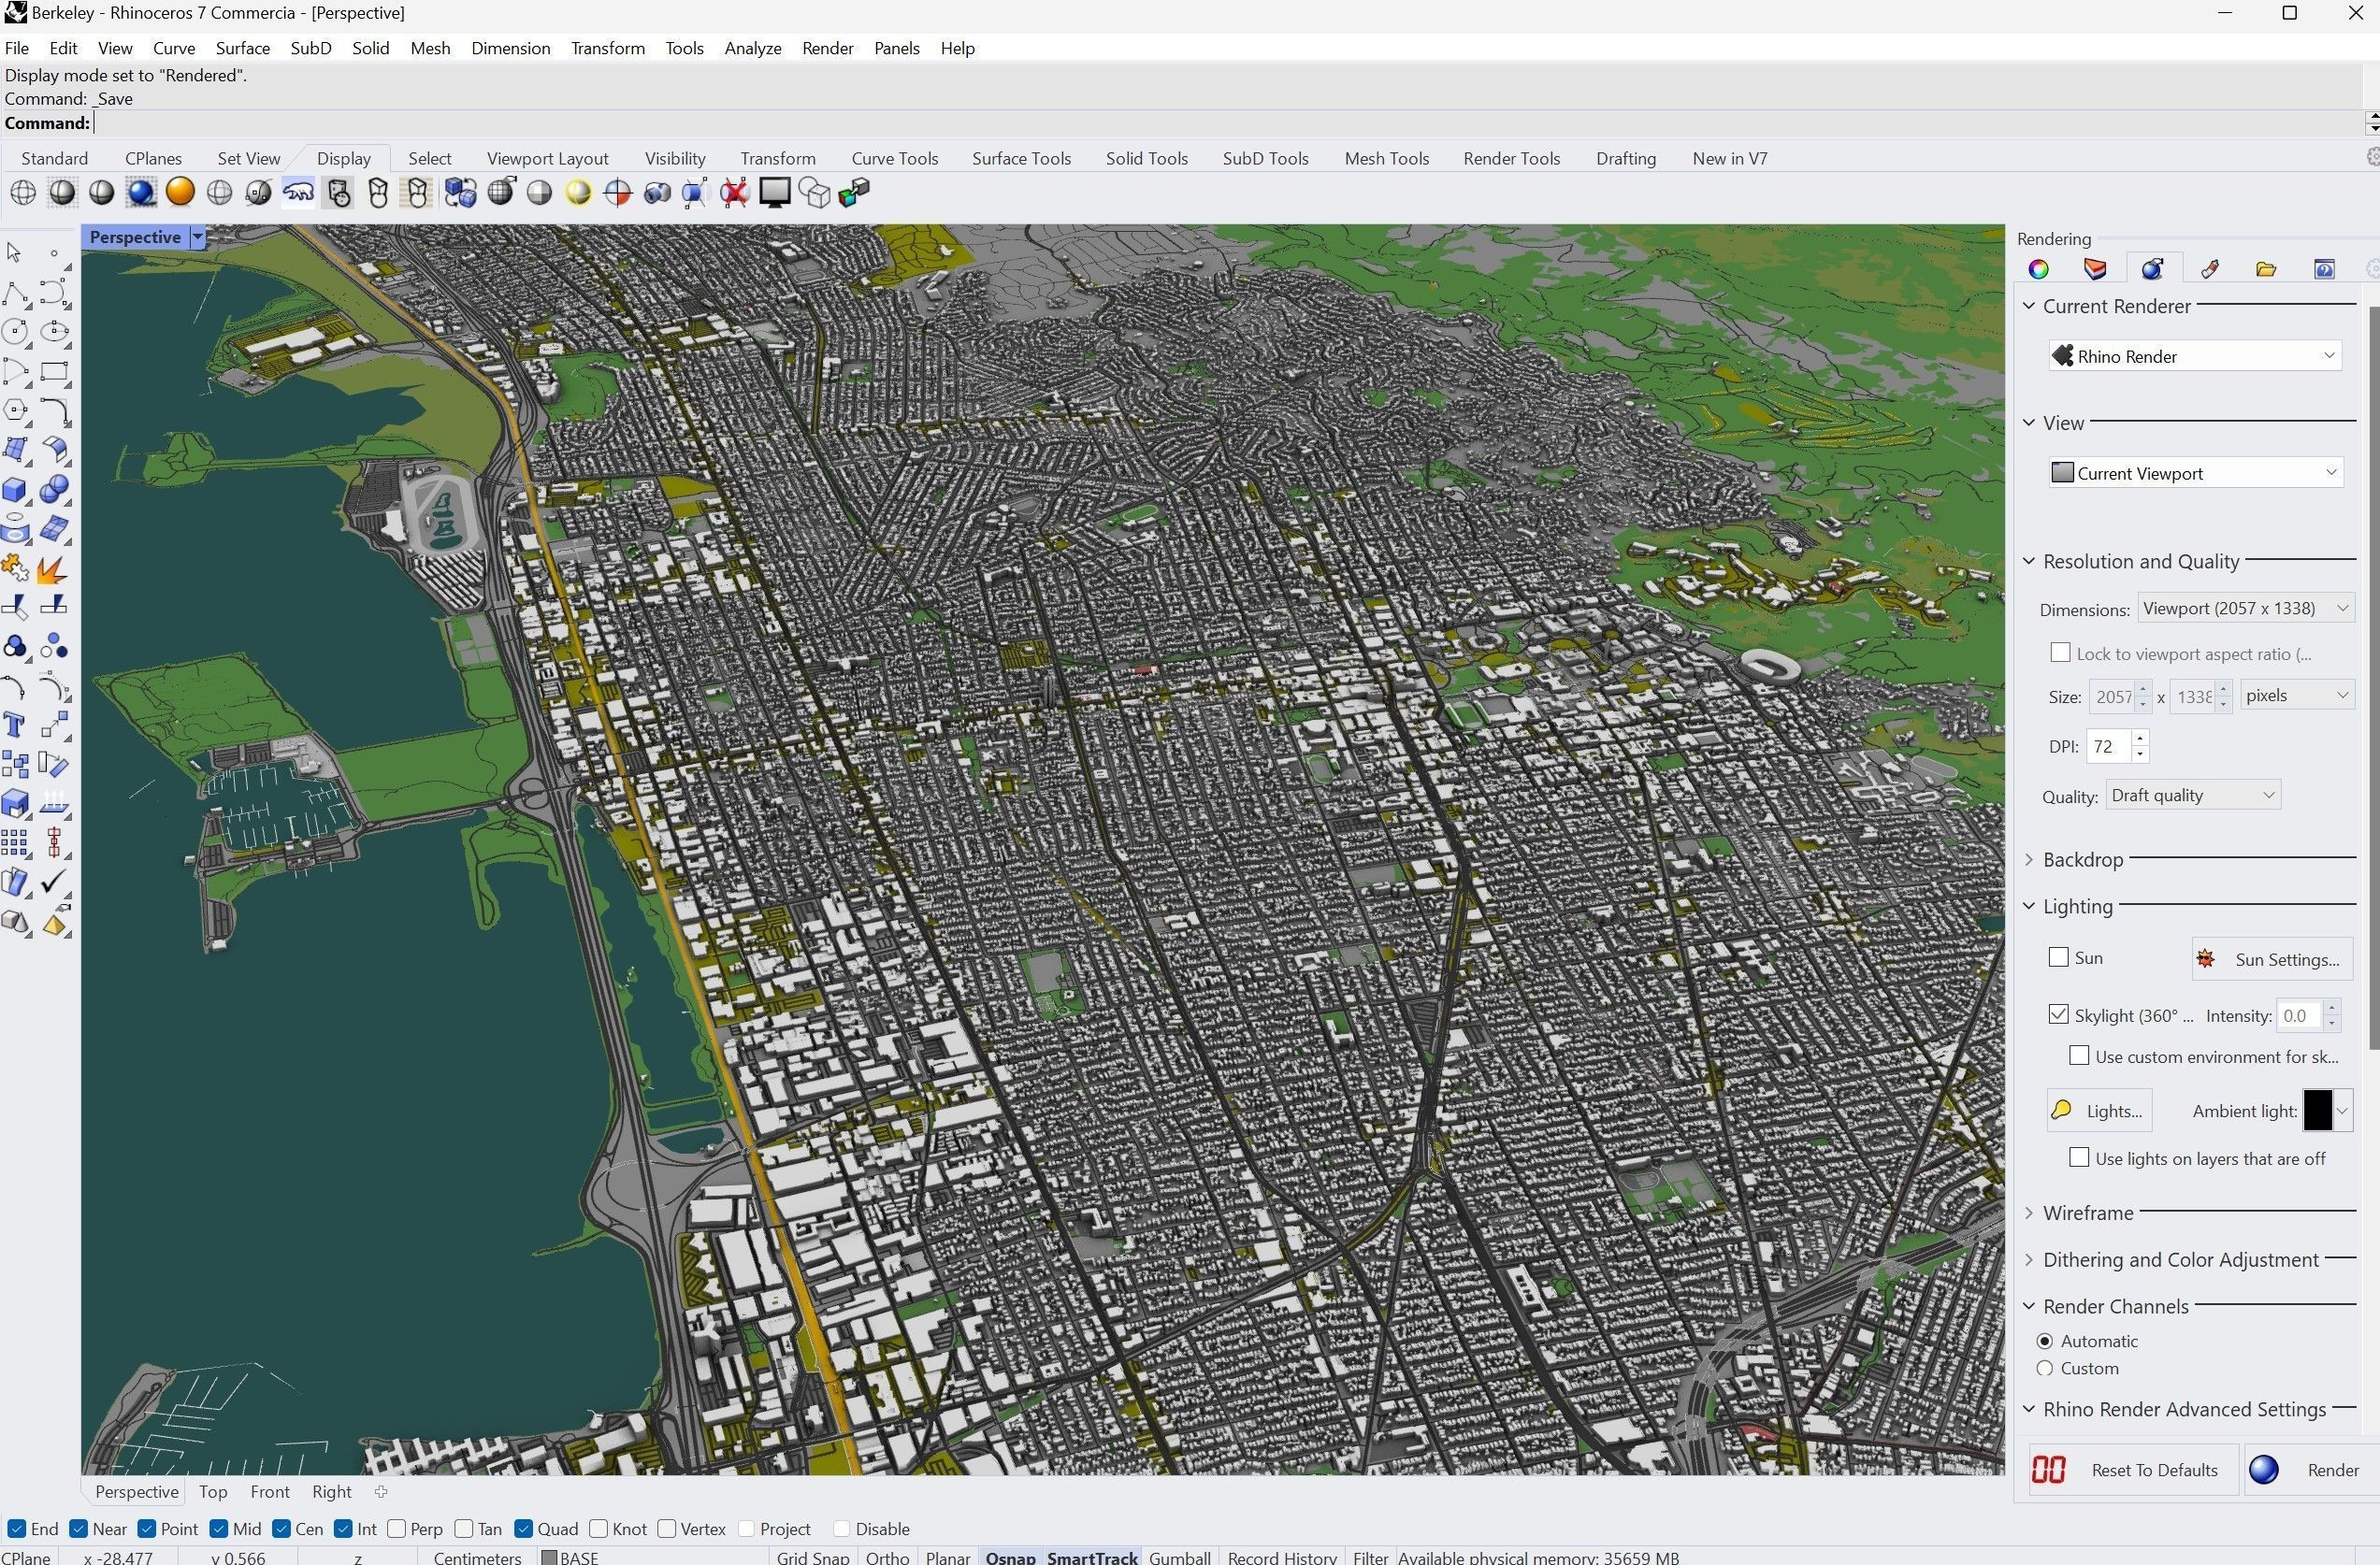Open the paintbrush panel tab icon
The width and height of the screenshot is (2380, 1565).
click(x=2210, y=269)
